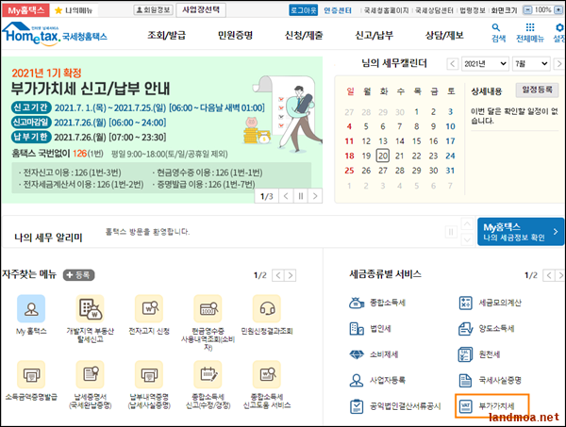566x427 pixels.
Task: Previous page of 자주찾는 메뉴
Action: click(x=277, y=275)
